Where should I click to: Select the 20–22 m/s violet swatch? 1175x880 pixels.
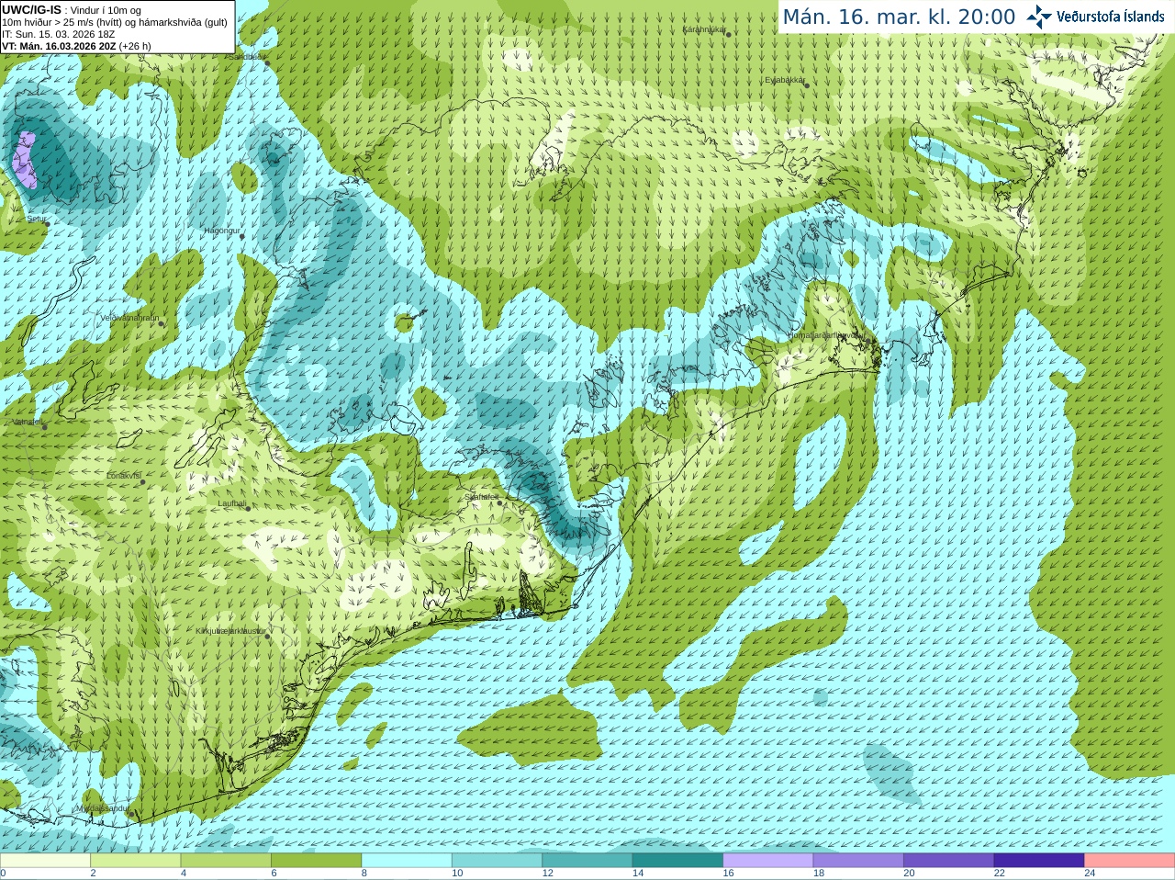pyautogui.click(x=949, y=861)
